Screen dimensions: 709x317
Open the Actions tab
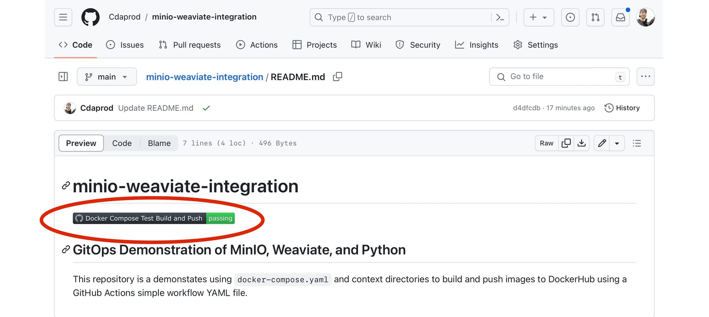point(257,45)
